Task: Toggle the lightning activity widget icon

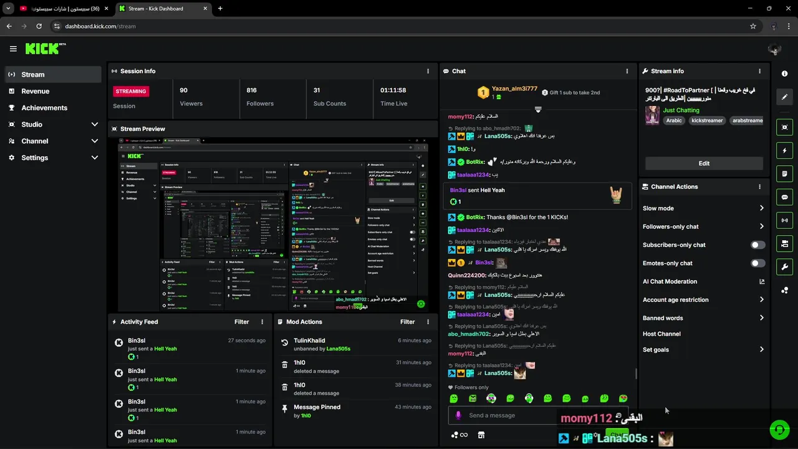Action: point(784,150)
